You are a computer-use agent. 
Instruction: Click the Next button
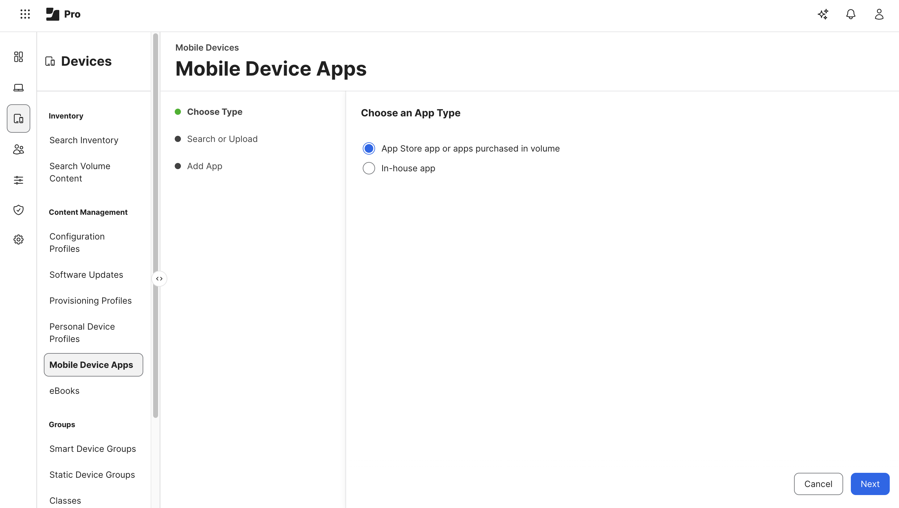pos(870,484)
